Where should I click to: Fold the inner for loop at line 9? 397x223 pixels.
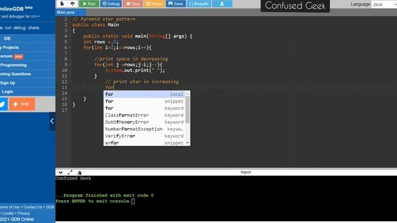point(69,64)
